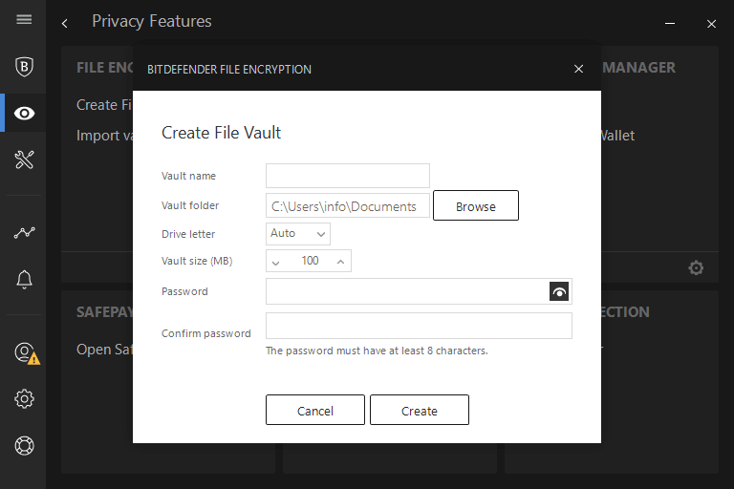Open Support lifebuoy icon
Screen dimensions: 734x489
[x=24, y=445]
